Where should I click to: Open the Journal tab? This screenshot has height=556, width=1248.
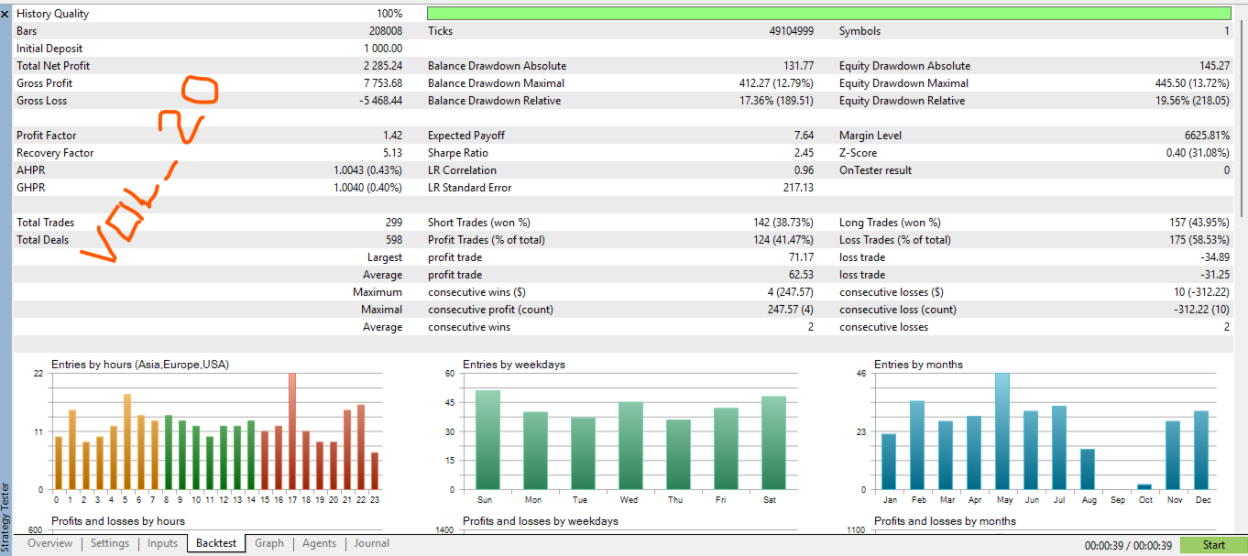(x=372, y=543)
